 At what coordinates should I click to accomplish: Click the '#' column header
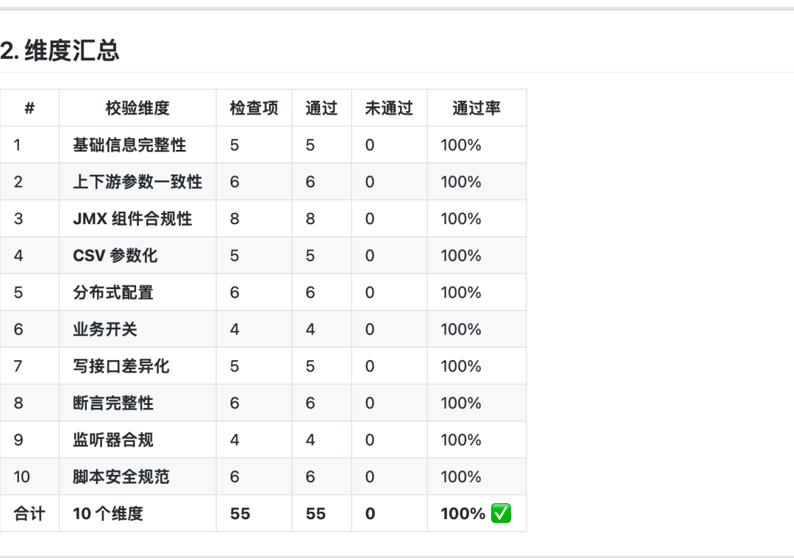pyautogui.click(x=29, y=108)
